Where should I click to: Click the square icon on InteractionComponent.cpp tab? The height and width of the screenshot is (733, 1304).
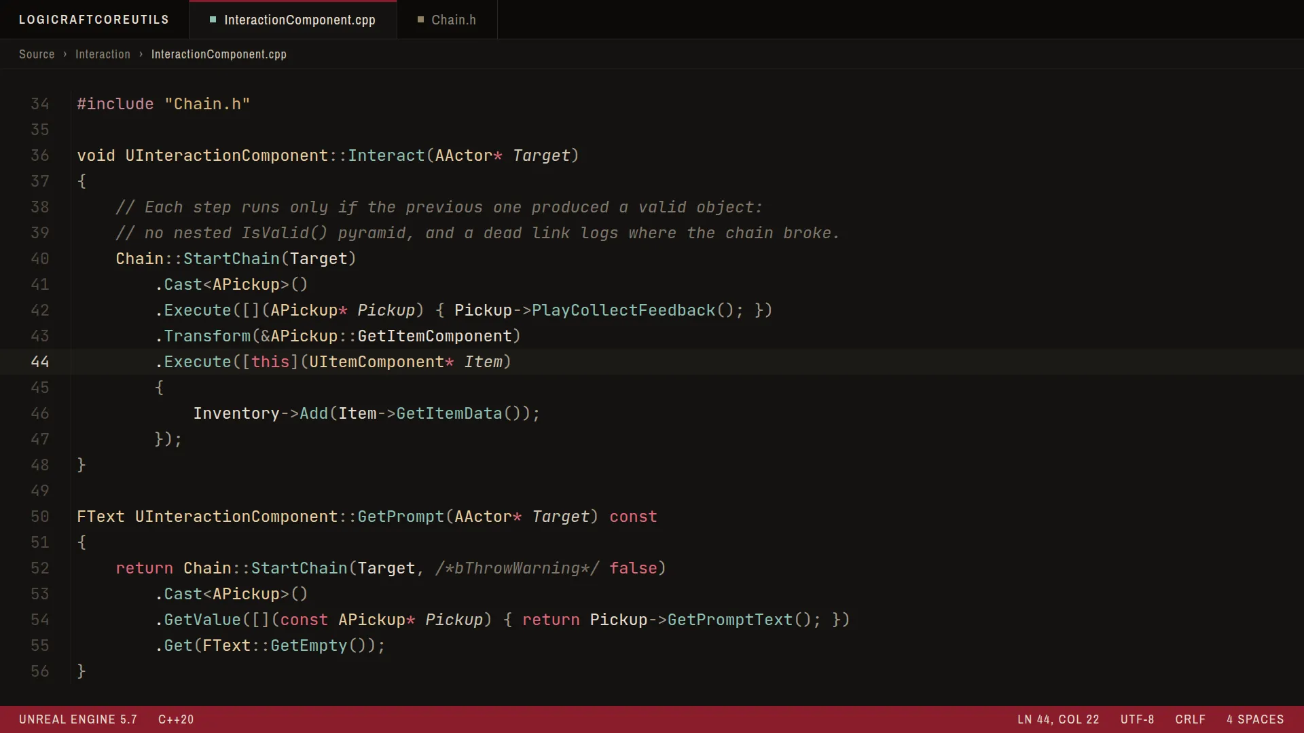pos(213,20)
